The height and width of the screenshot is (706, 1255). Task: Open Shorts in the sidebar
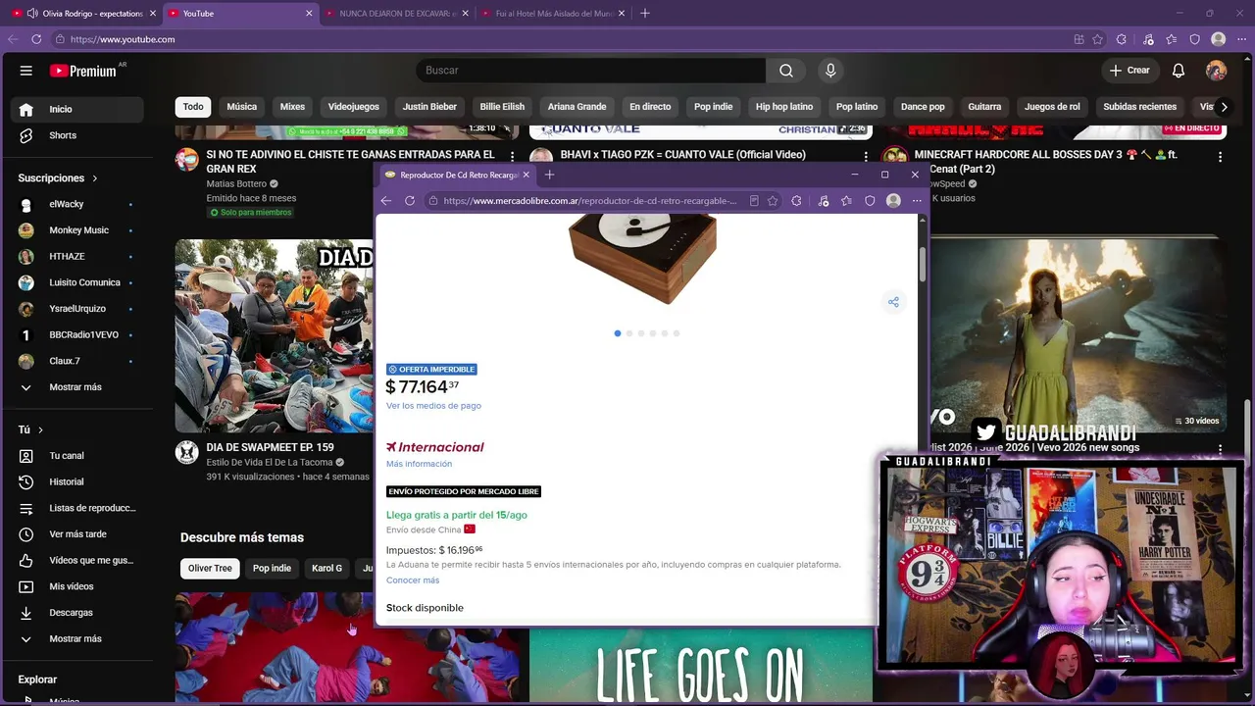coord(77,135)
